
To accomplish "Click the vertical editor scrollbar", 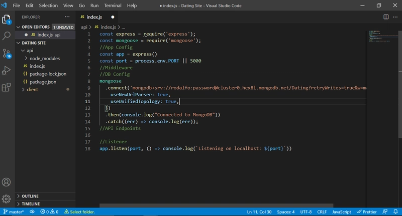I will point(400,84).
